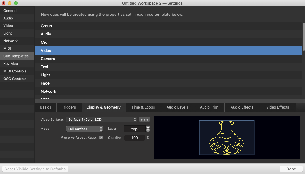Click the video stage preview thumbnail
The image size is (305, 174).
point(226,138)
